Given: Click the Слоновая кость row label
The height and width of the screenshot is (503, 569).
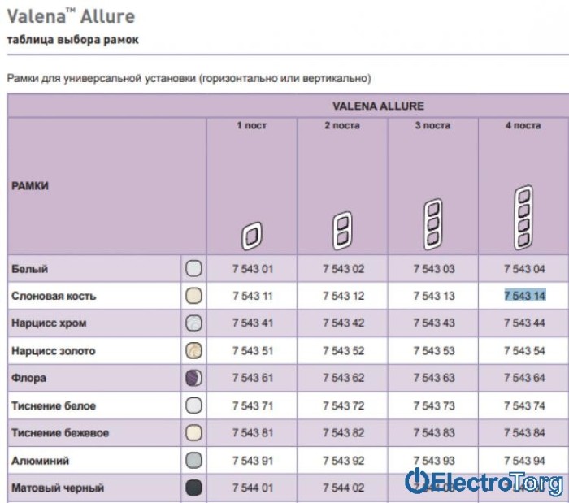Looking at the screenshot, I should [54, 296].
